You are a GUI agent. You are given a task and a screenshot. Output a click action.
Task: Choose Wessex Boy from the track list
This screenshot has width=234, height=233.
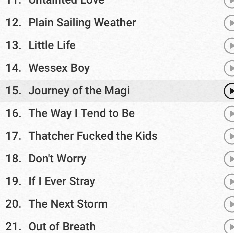[59, 68]
